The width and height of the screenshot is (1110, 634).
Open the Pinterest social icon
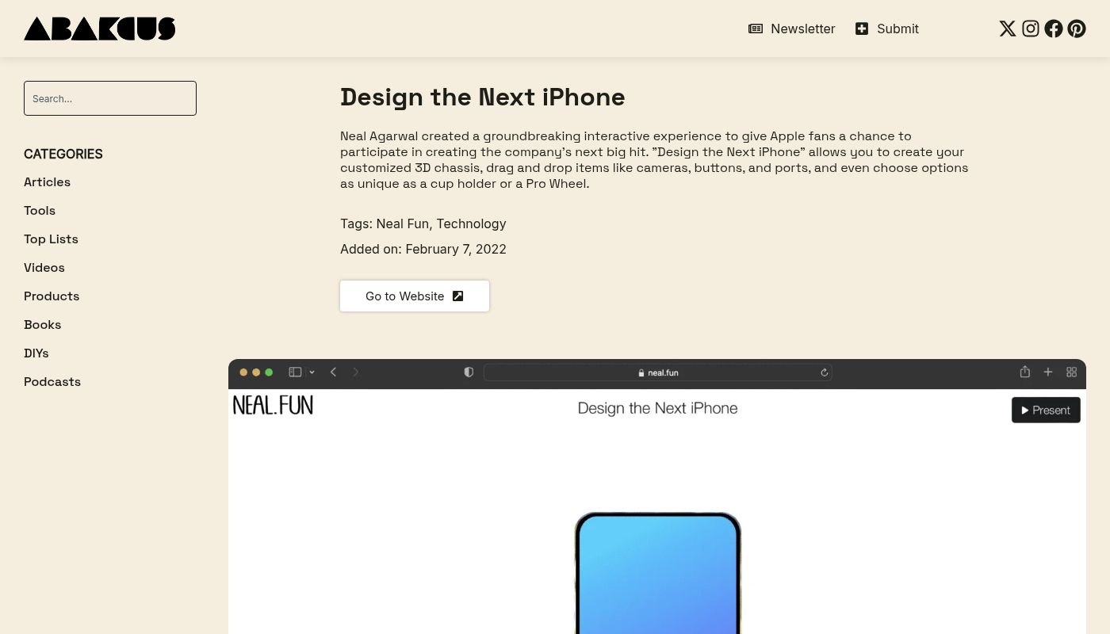point(1076,29)
